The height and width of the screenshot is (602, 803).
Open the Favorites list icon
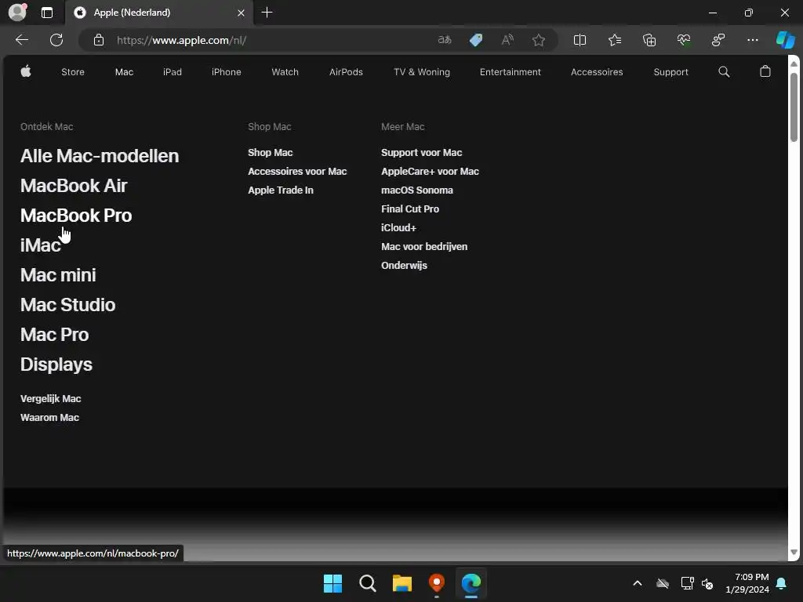(615, 40)
